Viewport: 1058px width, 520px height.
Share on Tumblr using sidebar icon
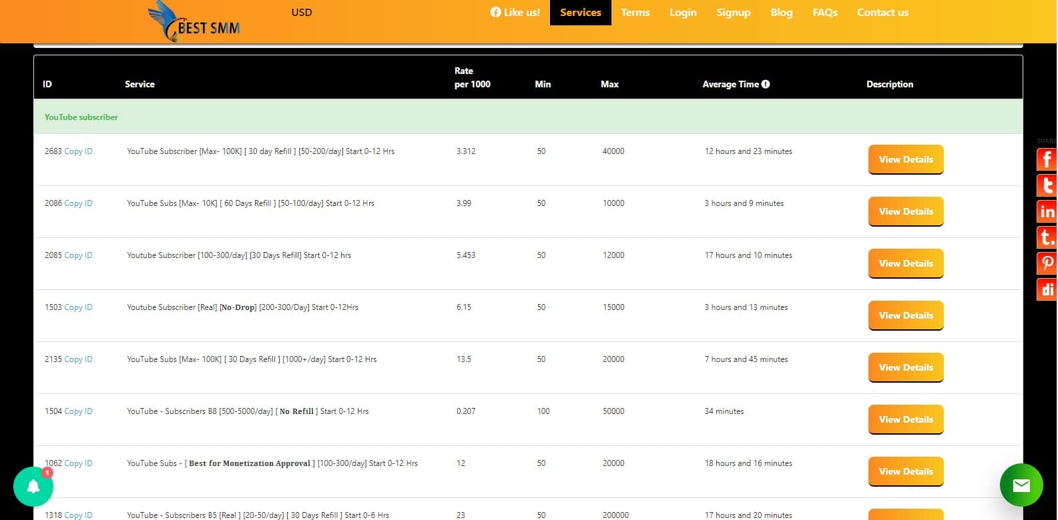(x=1047, y=237)
